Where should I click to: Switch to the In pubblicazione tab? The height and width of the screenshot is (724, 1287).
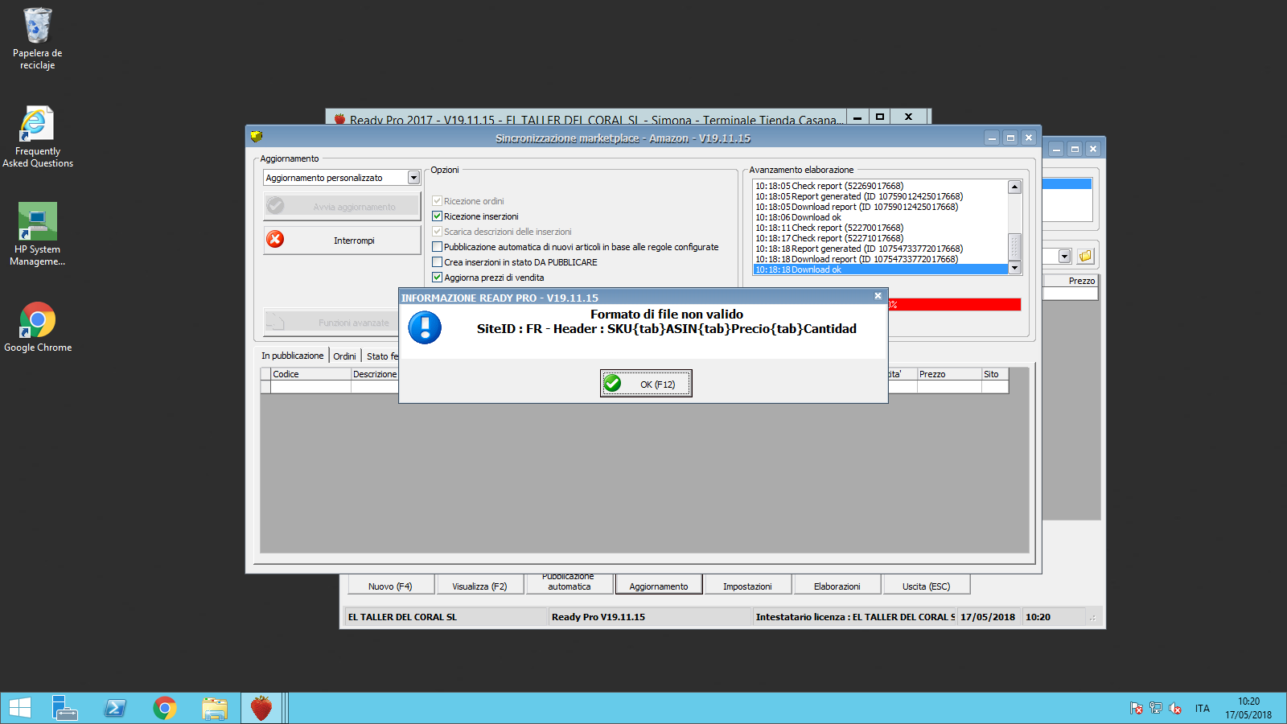(293, 356)
